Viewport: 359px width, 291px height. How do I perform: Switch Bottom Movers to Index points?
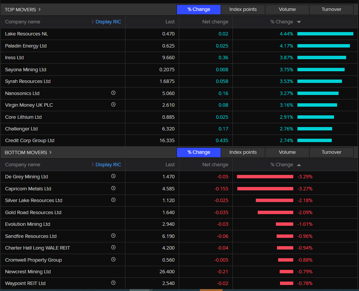pos(243,152)
